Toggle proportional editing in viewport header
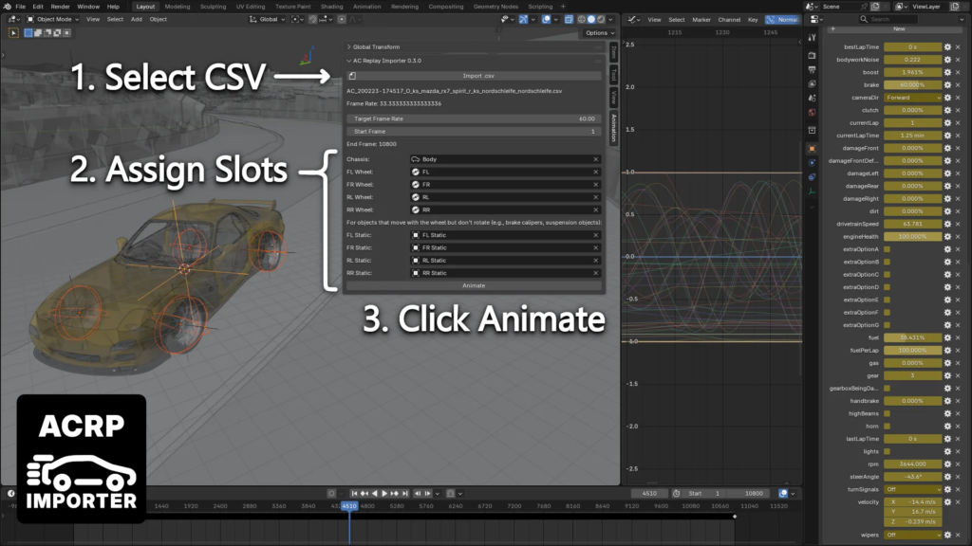 [x=342, y=19]
